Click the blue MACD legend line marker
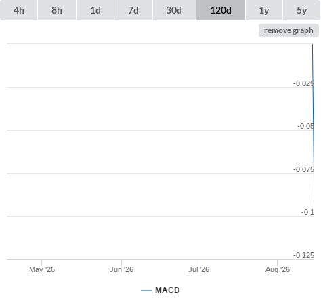 click(x=146, y=290)
